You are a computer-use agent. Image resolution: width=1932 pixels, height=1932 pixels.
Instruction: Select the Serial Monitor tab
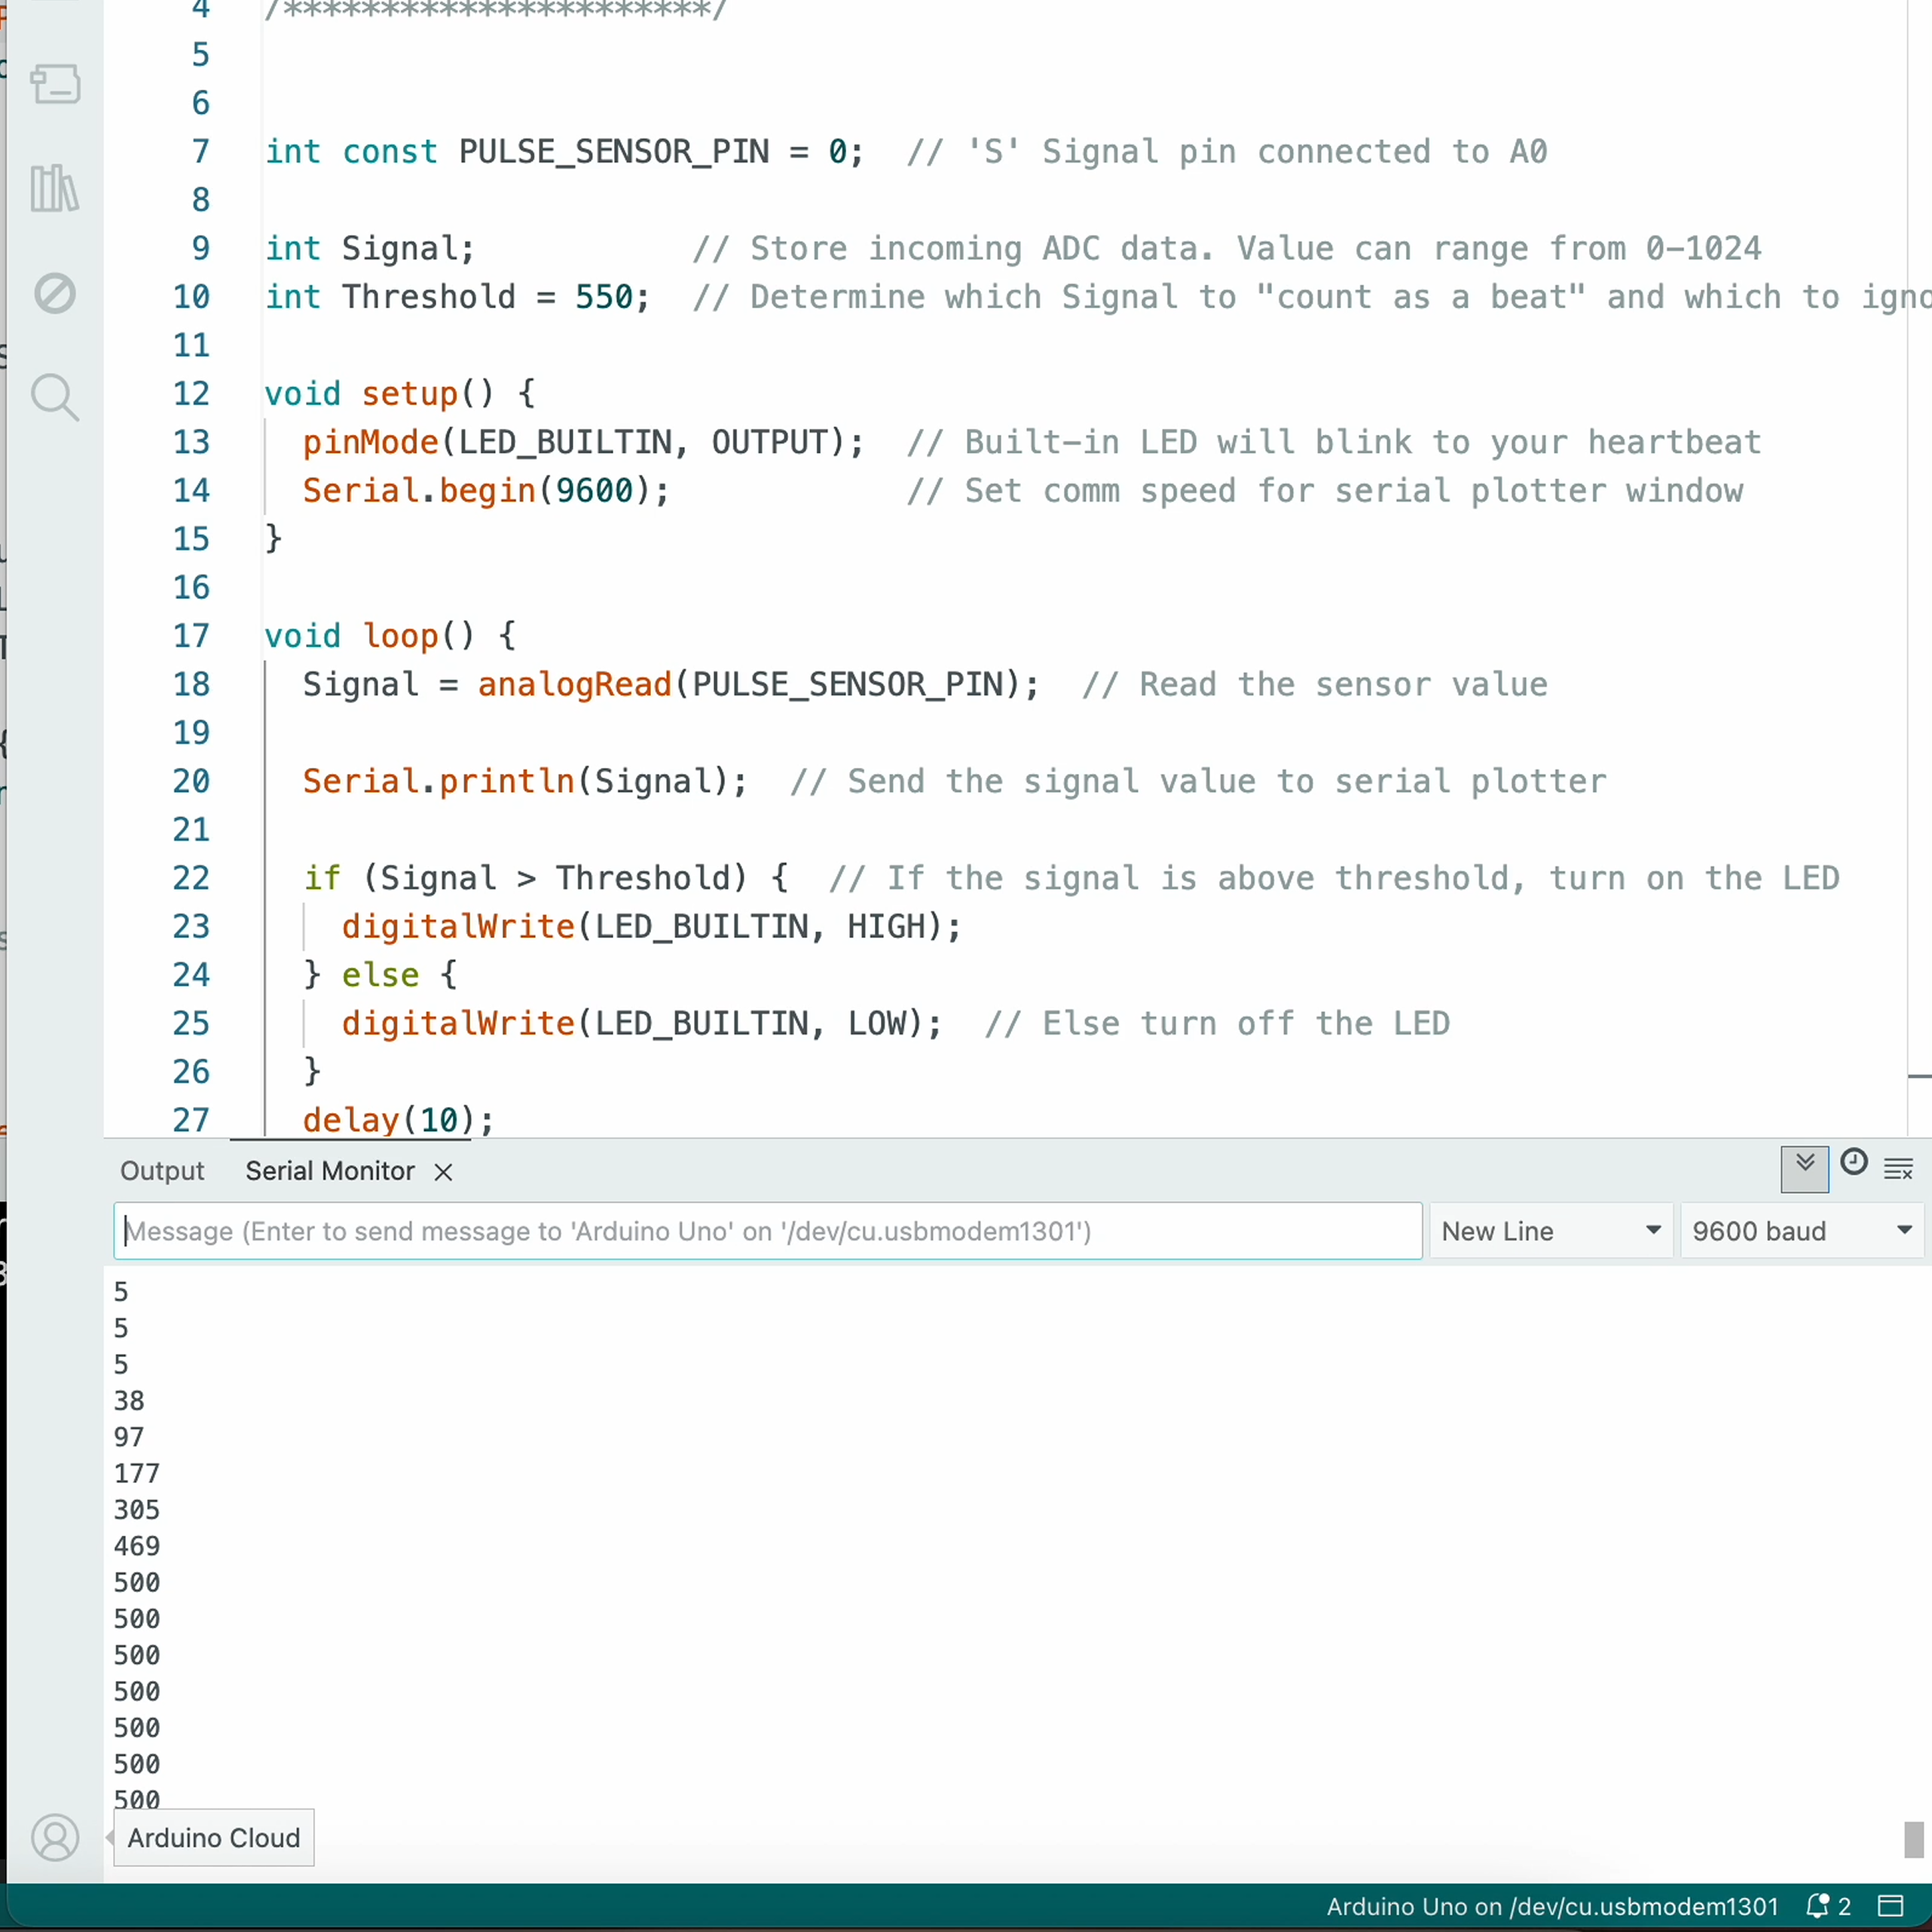click(330, 1170)
